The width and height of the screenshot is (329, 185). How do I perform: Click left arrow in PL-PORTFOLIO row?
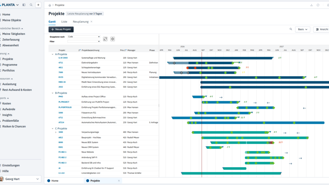click(304, 108)
